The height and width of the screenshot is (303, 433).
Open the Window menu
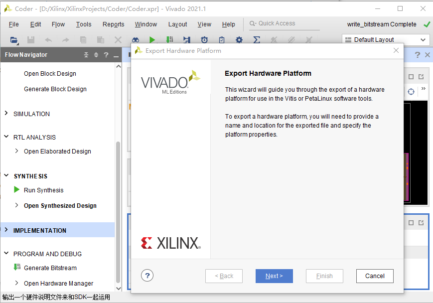coord(146,24)
